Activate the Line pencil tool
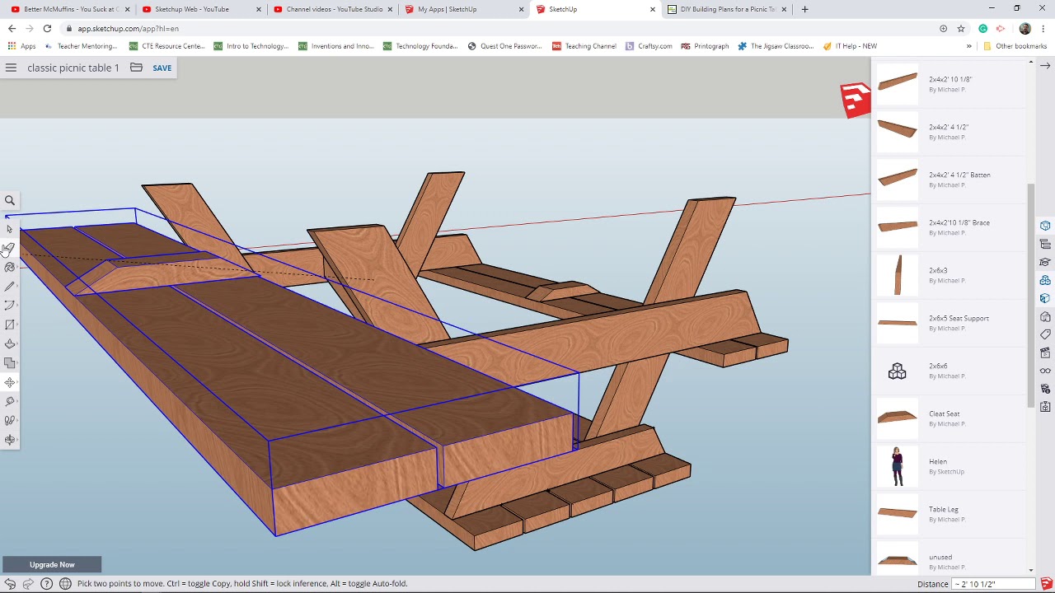Screen dimensions: 1055x593 click(x=10, y=287)
